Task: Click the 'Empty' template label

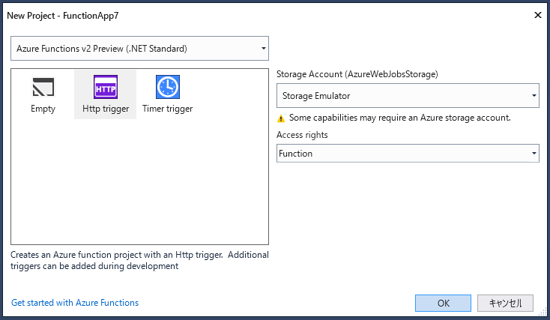Action: click(43, 109)
